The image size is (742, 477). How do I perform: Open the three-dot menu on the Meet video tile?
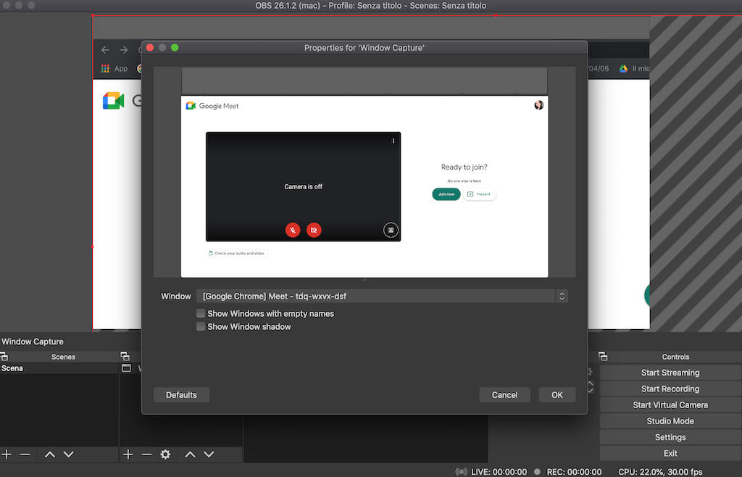click(393, 141)
